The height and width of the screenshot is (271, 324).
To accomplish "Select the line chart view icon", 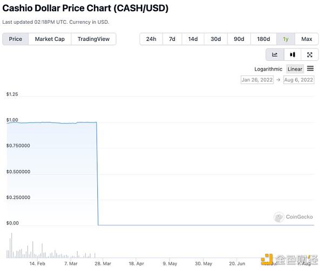I will tap(275, 54).
